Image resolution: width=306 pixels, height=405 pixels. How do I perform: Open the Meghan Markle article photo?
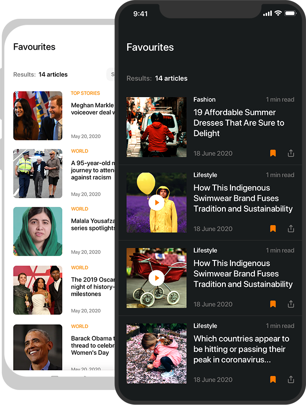(38, 116)
